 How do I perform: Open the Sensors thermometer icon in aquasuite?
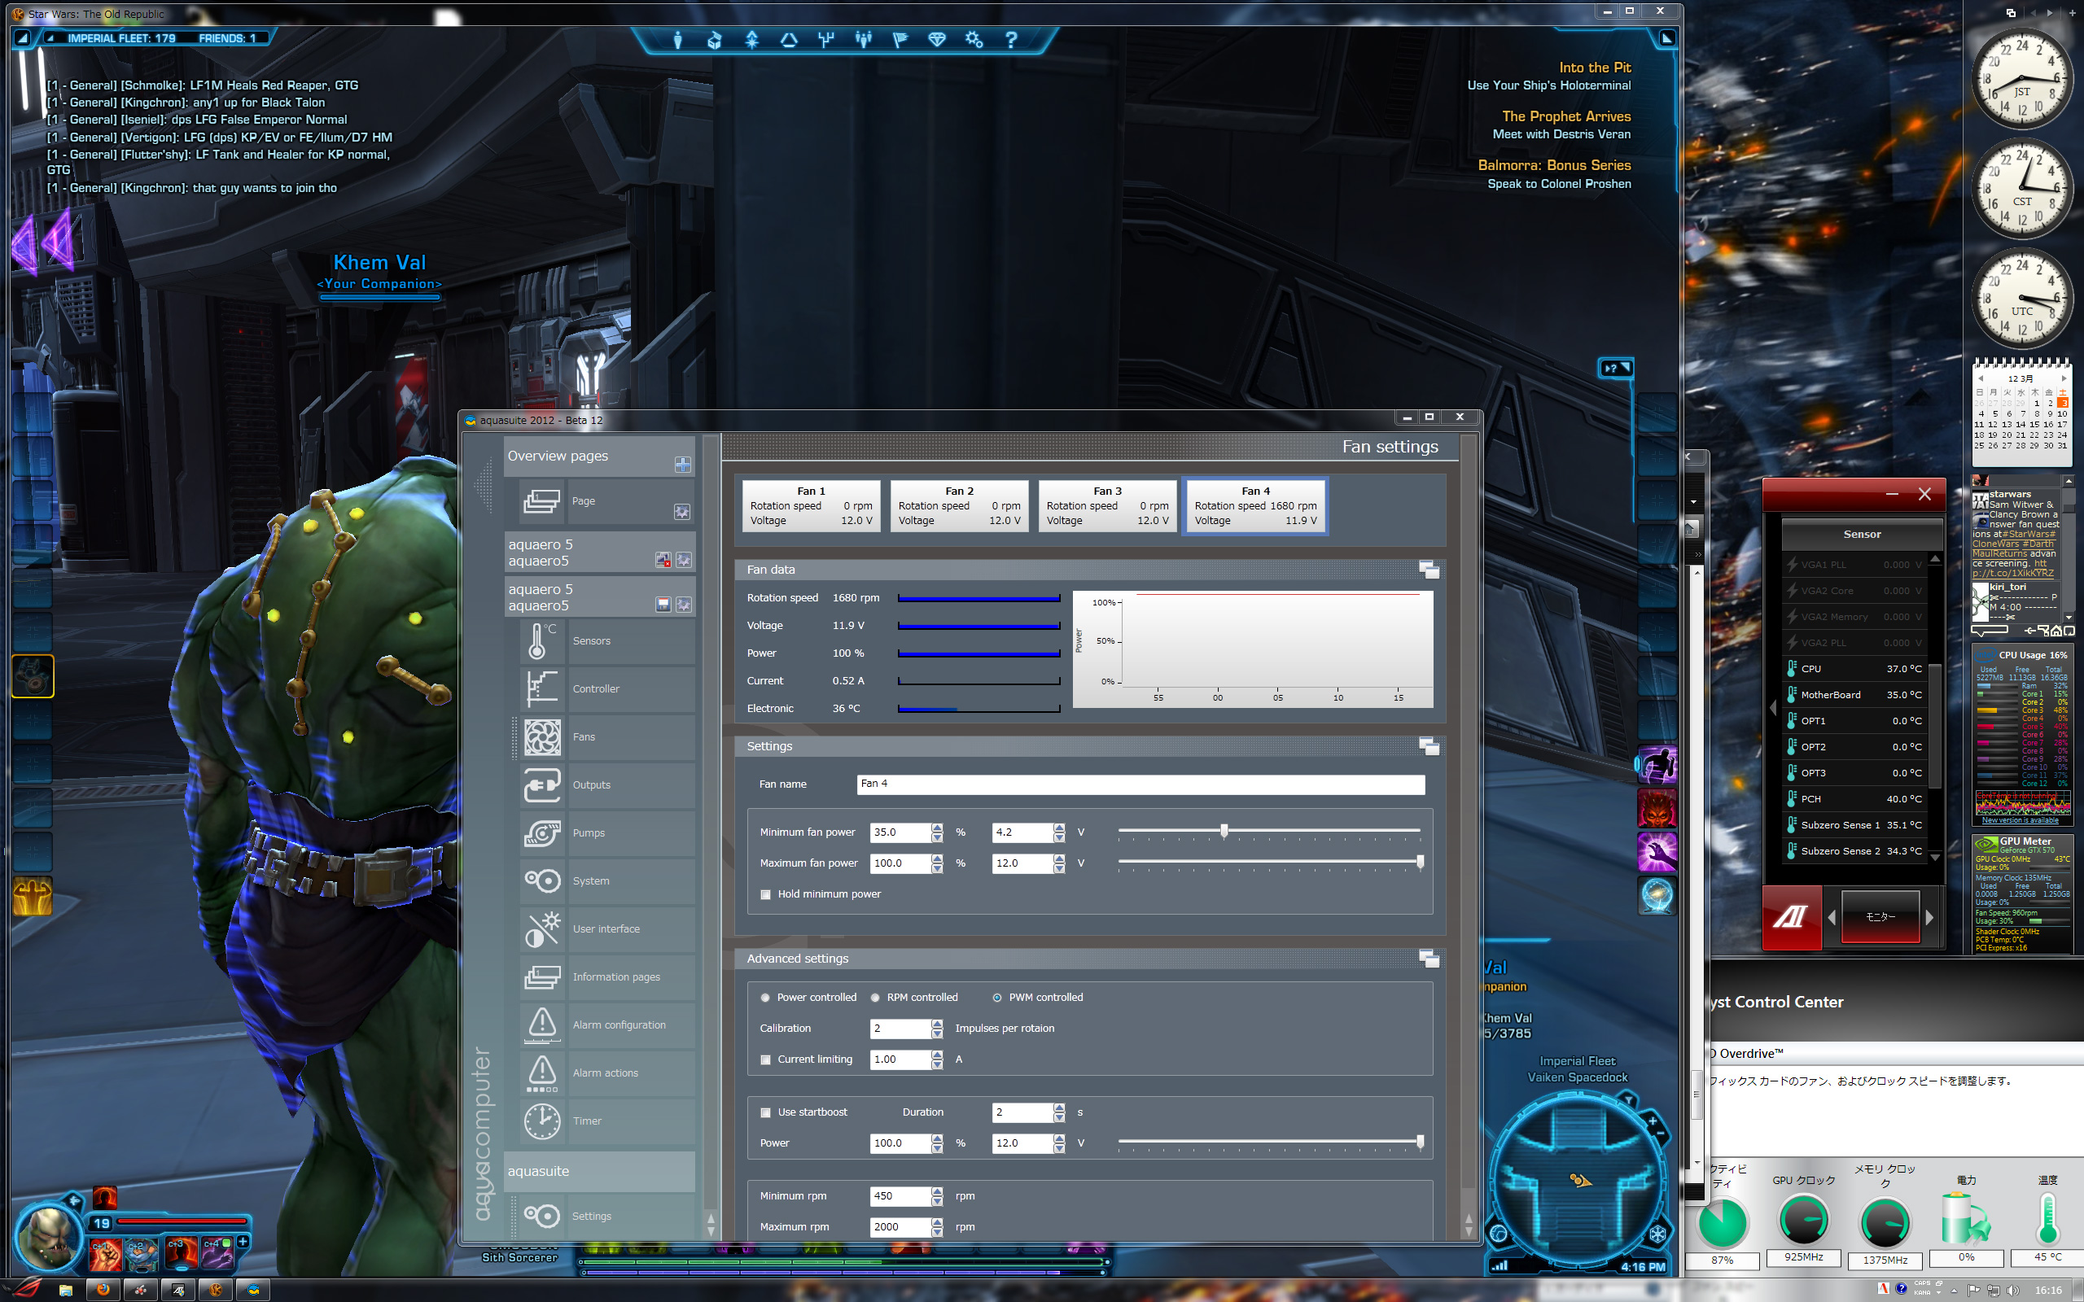tap(542, 640)
